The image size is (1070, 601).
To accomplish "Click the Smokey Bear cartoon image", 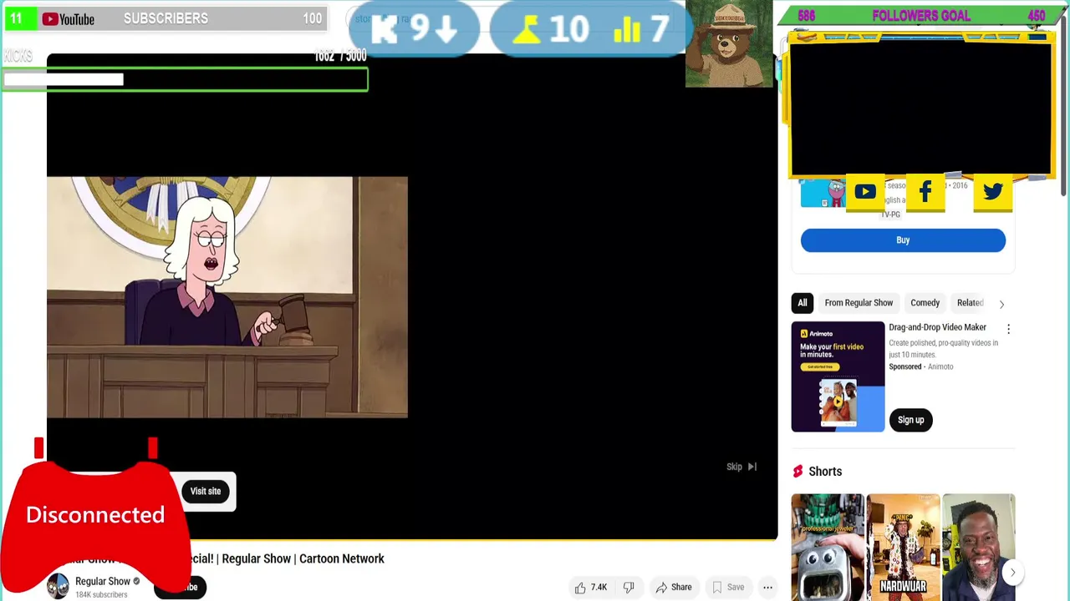I will click(x=729, y=43).
